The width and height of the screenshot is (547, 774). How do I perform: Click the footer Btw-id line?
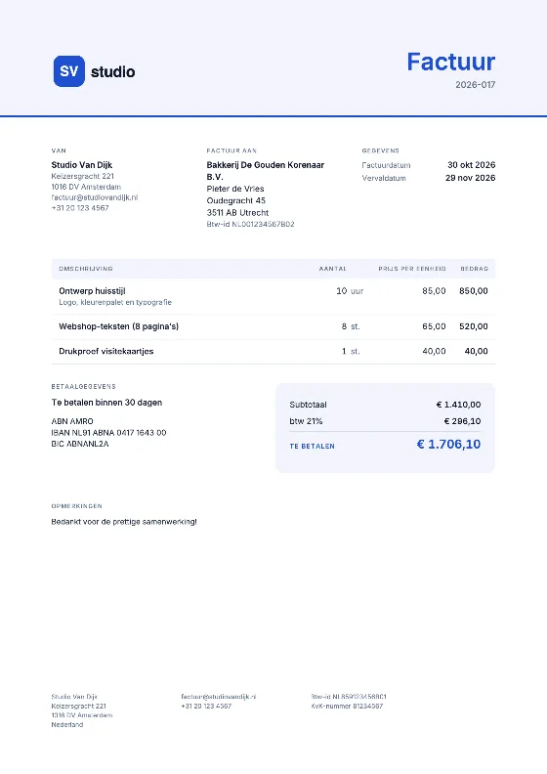[x=349, y=697]
